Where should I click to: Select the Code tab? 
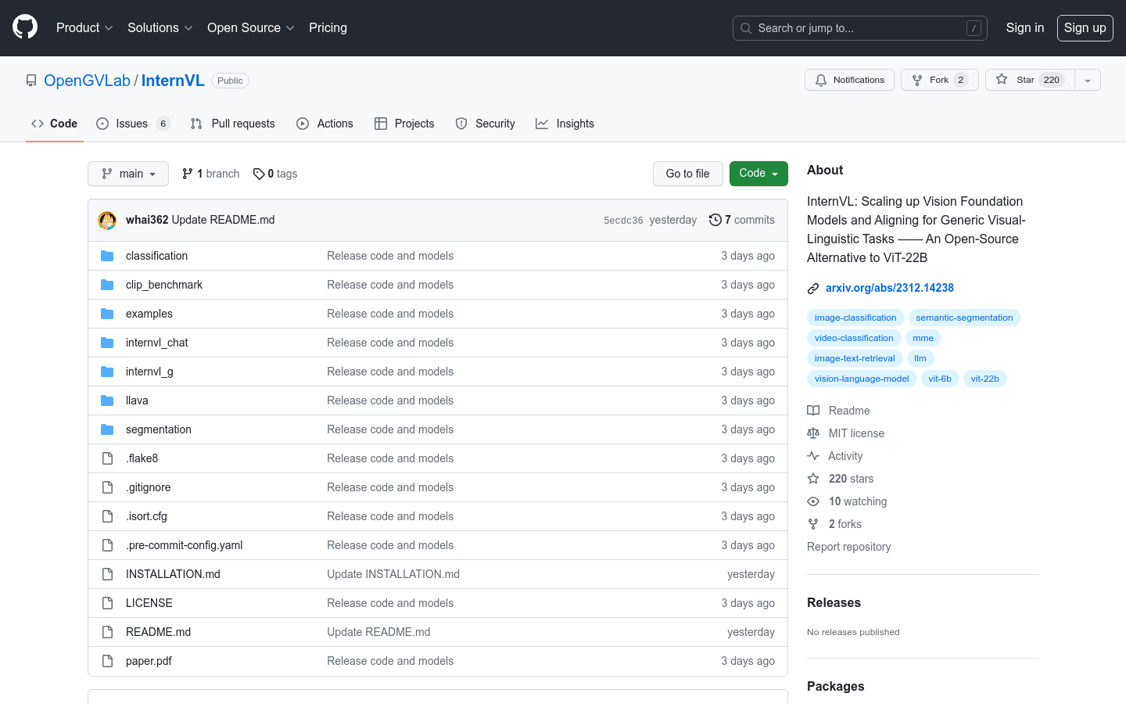(55, 124)
